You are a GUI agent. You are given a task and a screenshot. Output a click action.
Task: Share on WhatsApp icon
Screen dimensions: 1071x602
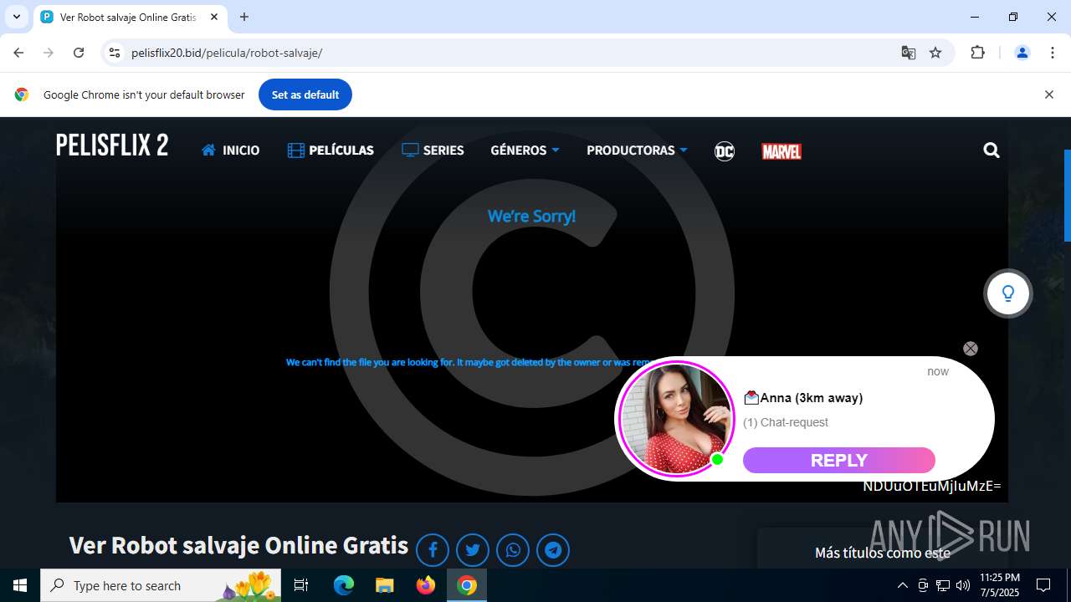(x=513, y=550)
